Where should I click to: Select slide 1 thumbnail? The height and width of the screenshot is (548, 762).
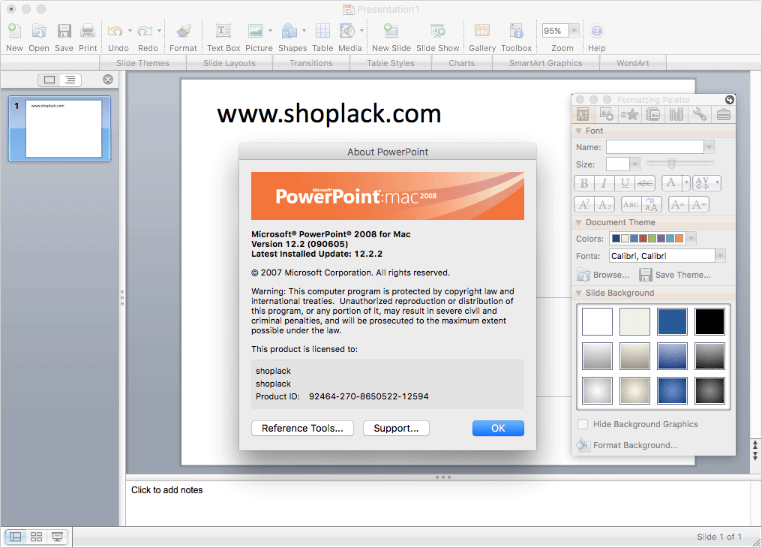pos(60,128)
